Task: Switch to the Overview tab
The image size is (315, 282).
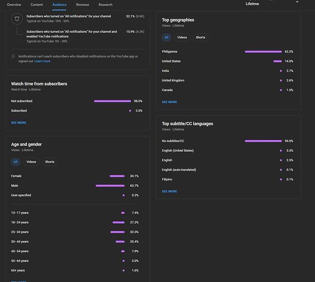Action: click(14, 5)
